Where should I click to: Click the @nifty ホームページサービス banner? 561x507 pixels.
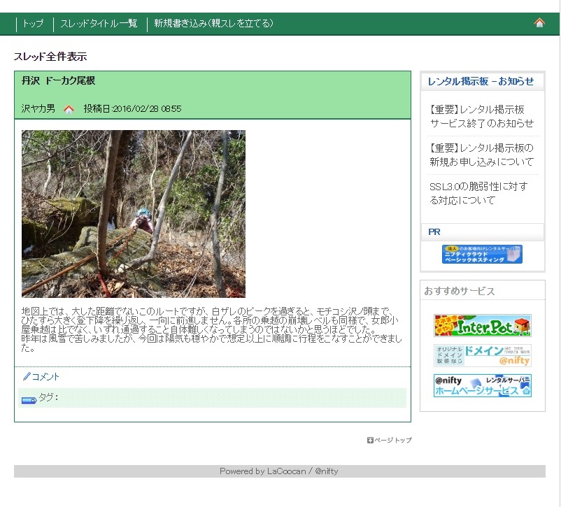tap(482, 386)
